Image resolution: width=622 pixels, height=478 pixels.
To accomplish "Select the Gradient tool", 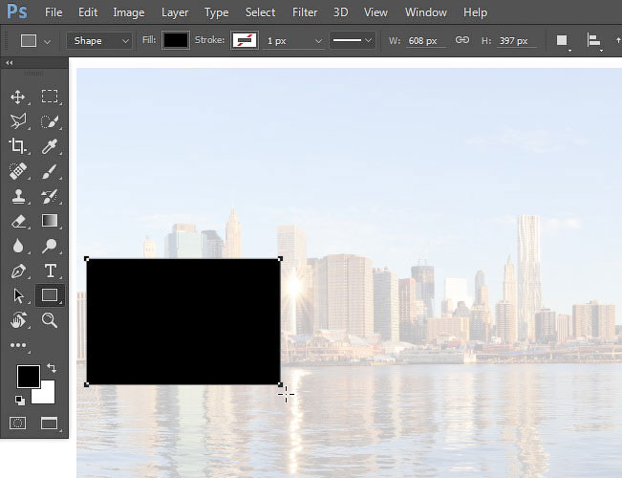I will 50,221.
